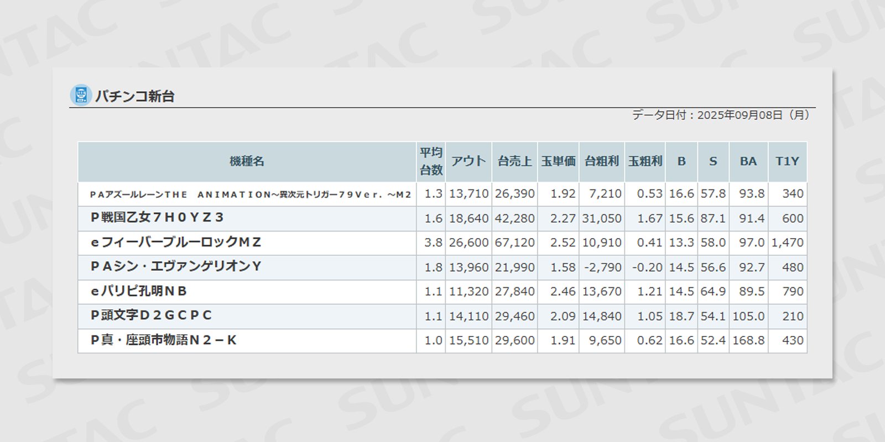Click 台売上 value 26,390
This screenshot has width=885, height=442.
click(x=514, y=194)
